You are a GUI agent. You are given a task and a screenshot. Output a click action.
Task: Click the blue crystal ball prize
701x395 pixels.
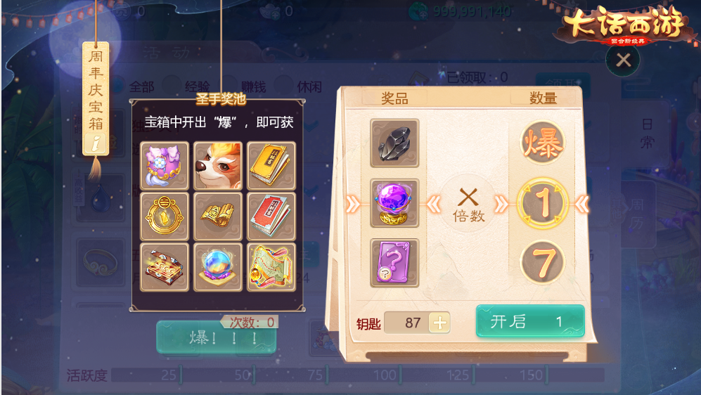[x=218, y=267]
